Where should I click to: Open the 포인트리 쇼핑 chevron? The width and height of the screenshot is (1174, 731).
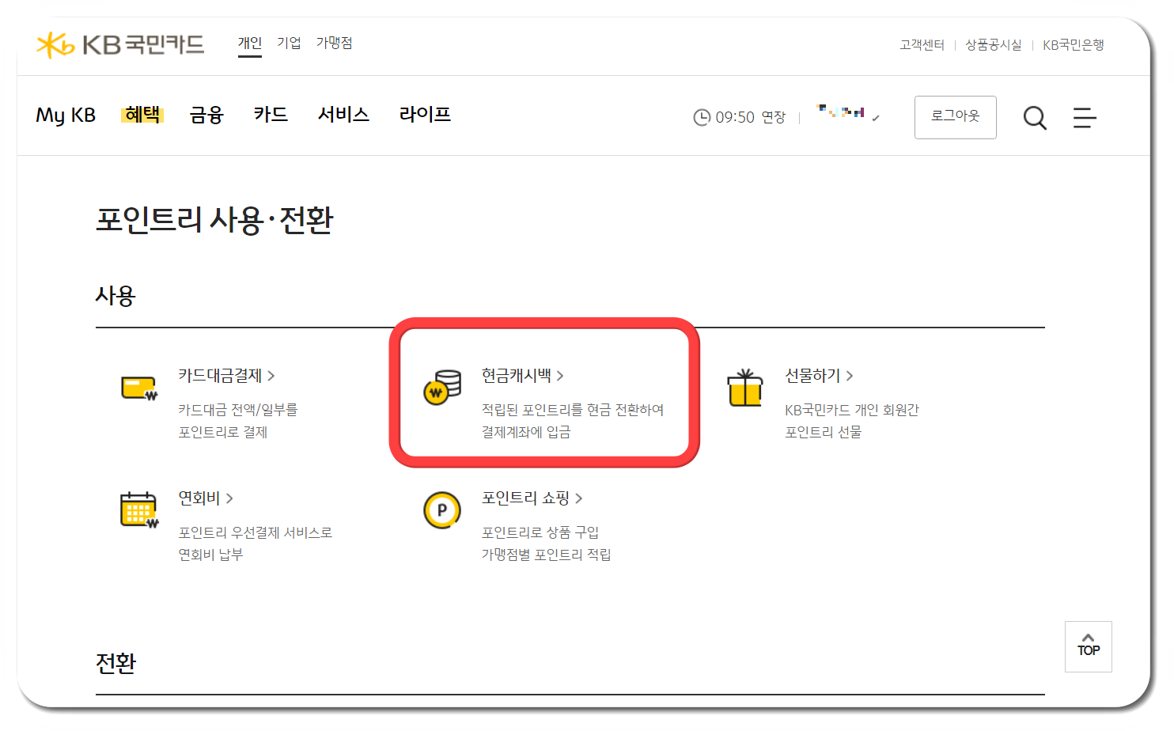pos(579,498)
